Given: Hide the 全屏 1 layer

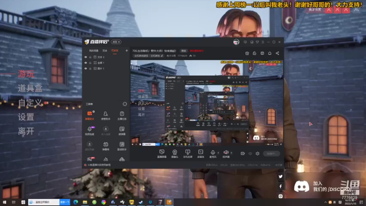Looking at the screenshot, I should [x=86, y=63].
